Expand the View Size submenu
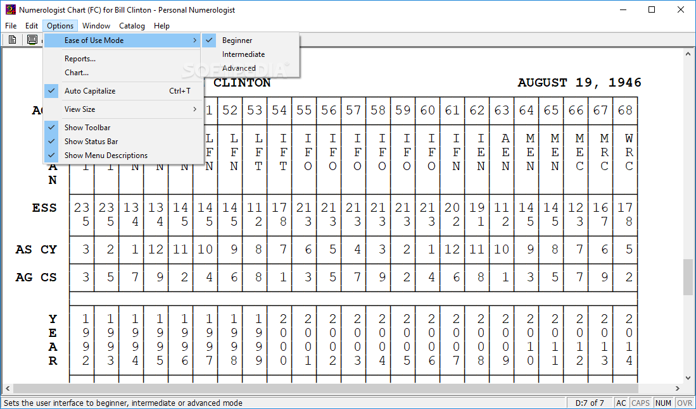 pyautogui.click(x=123, y=109)
